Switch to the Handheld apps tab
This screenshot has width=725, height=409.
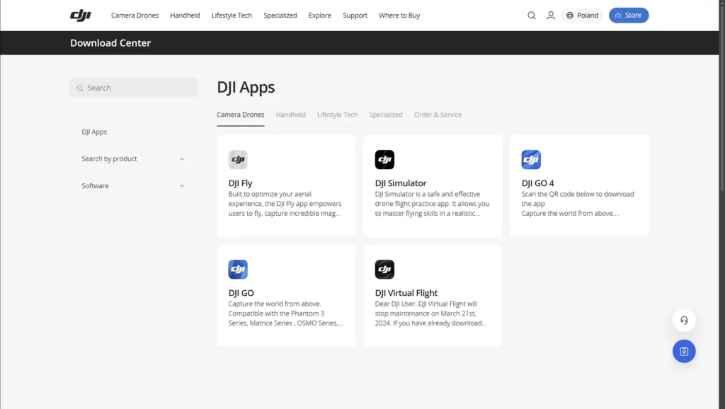pos(291,115)
